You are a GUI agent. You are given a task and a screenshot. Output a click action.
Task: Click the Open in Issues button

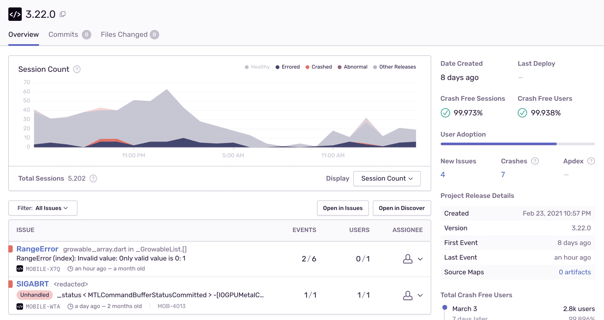point(343,208)
